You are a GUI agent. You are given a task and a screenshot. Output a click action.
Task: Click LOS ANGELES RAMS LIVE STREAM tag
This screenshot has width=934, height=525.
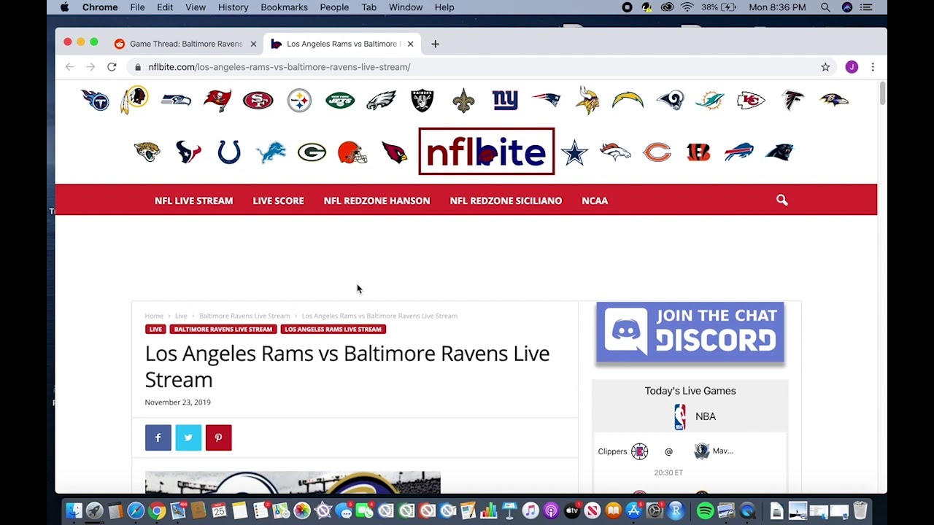(333, 329)
